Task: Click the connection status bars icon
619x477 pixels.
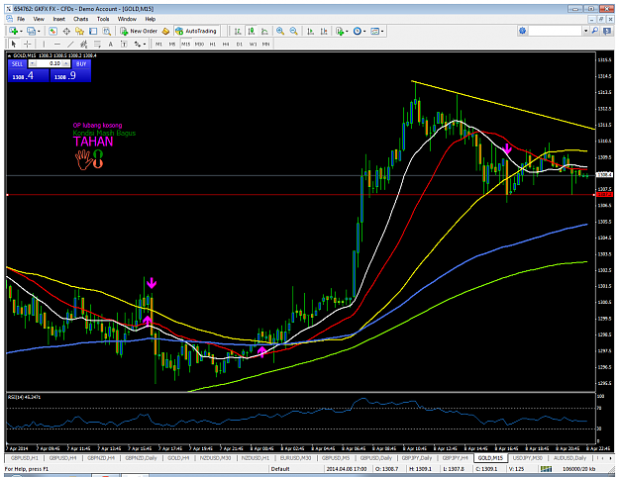Action: click(x=546, y=469)
